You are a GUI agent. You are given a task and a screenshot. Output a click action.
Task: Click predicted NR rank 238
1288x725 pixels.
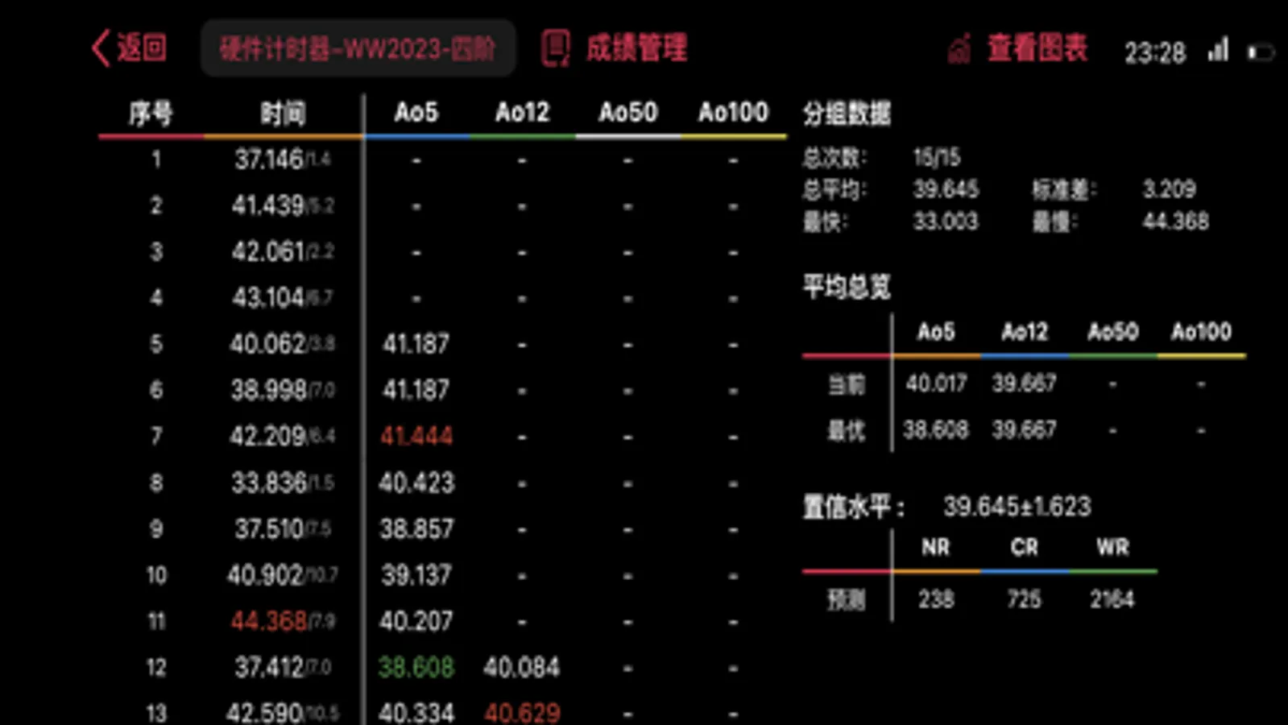click(x=936, y=599)
